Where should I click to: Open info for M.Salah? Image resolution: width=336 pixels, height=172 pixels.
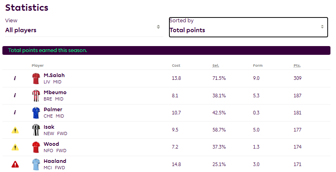pyautogui.click(x=15, y=78)
